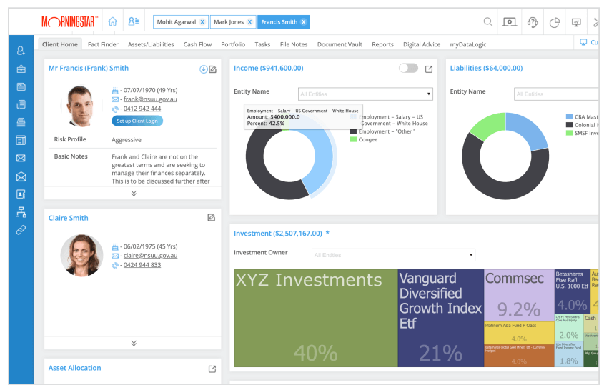Click phone number 0412 942 444
Screen dimensions: 604x390
point(142,109)
